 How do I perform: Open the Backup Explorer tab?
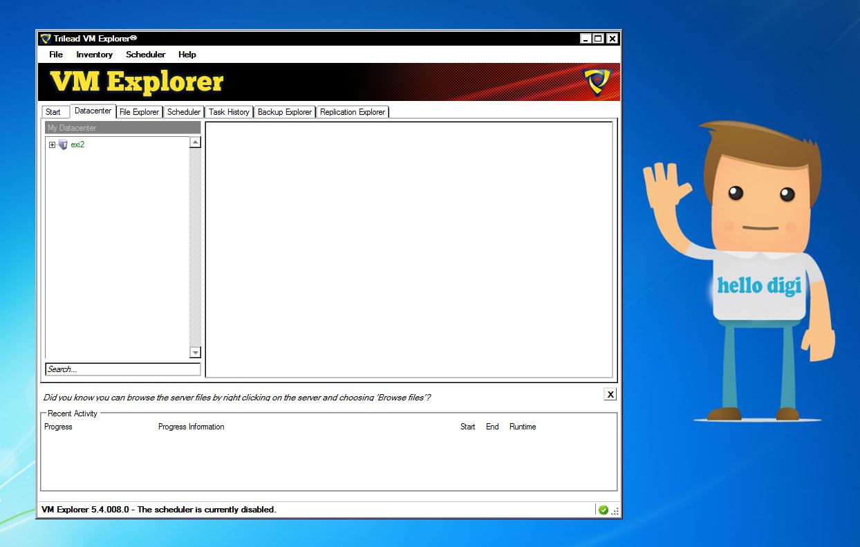click(x=285, y=112)
